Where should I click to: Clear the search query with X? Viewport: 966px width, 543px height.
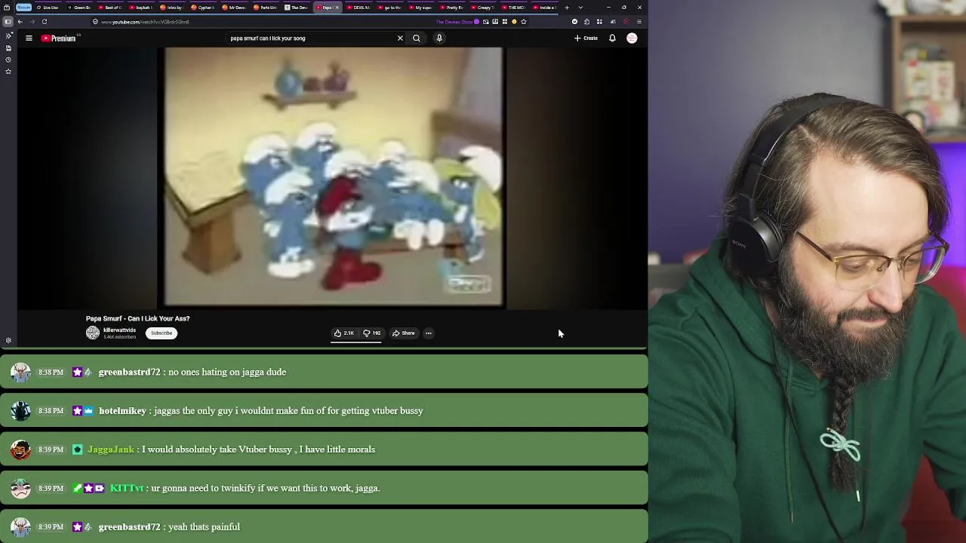click(x=400, y=38)
